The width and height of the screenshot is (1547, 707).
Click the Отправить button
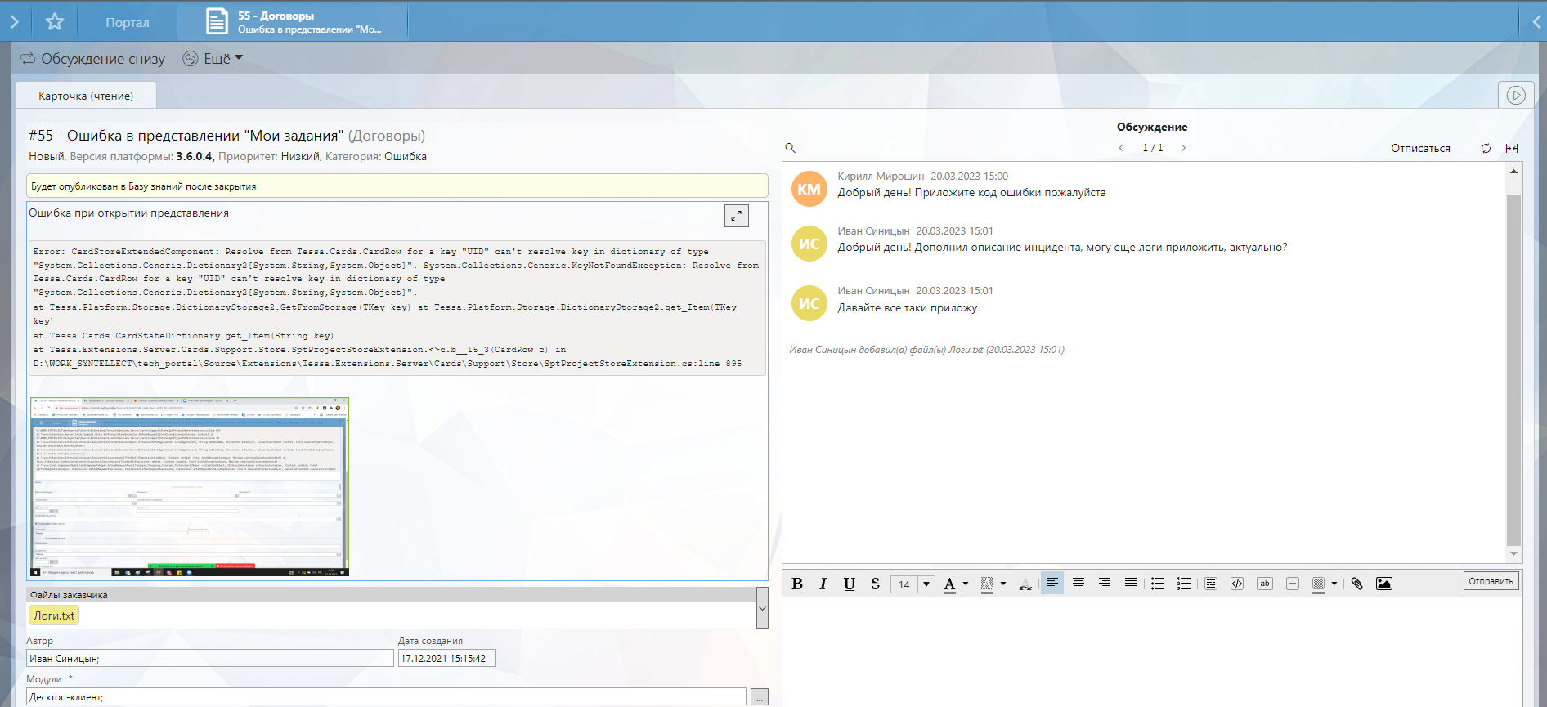[x=1491, y=581]
